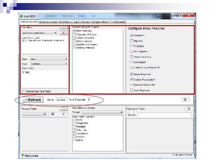Toggle the Unigrams checkbox
This screenshot has height=164, width=218.
click(132, 36)
